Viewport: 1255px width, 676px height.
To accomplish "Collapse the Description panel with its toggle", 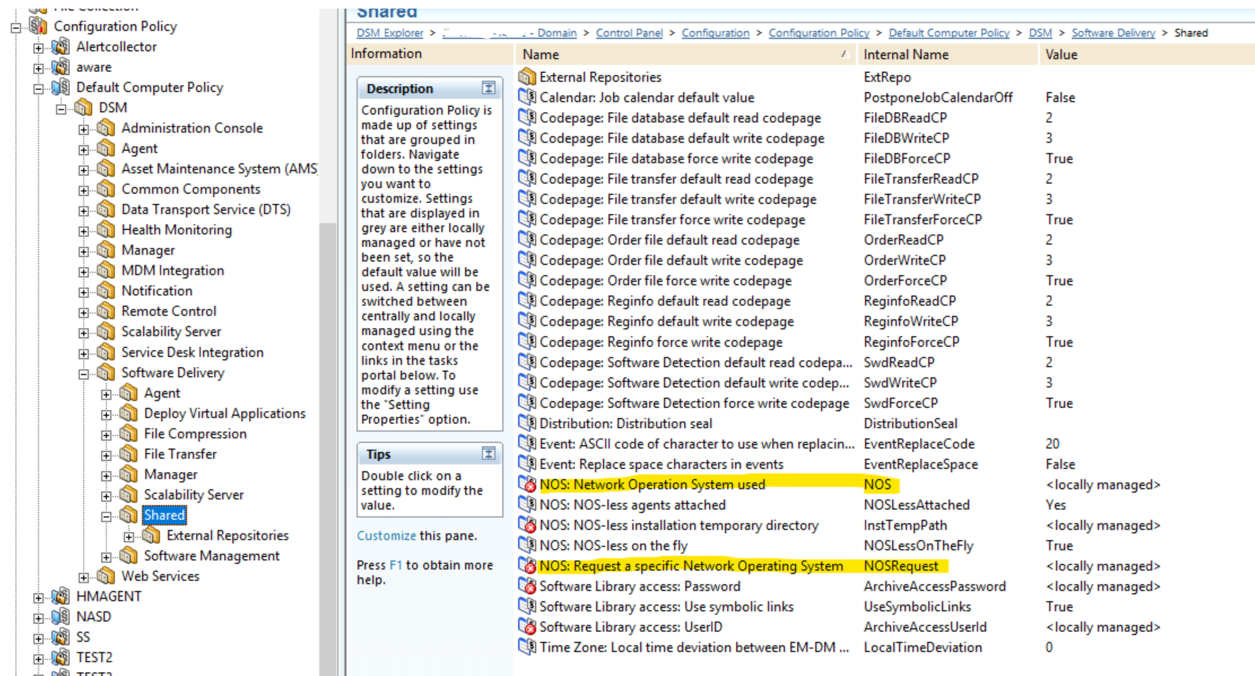I will 488,88.
